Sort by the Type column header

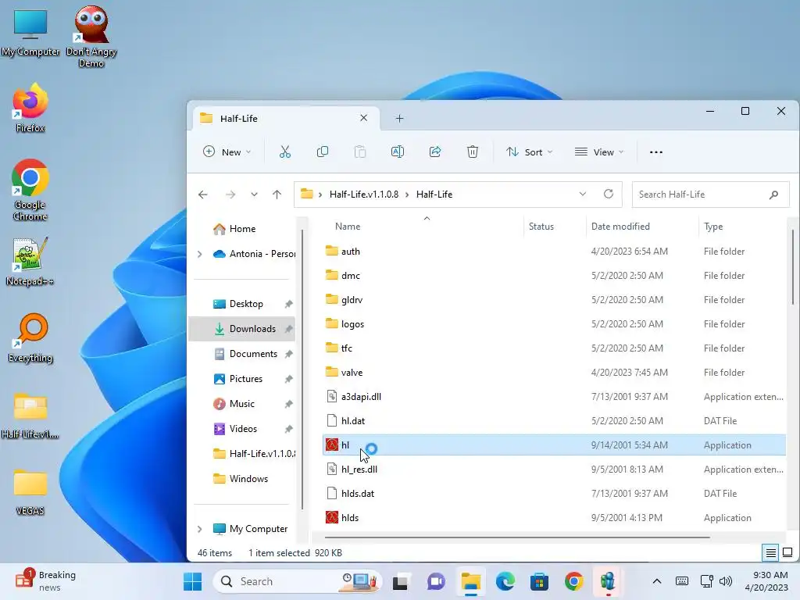[x=713, y=227]
